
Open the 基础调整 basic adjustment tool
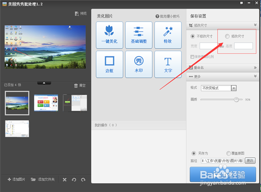[x=139, y=35]
